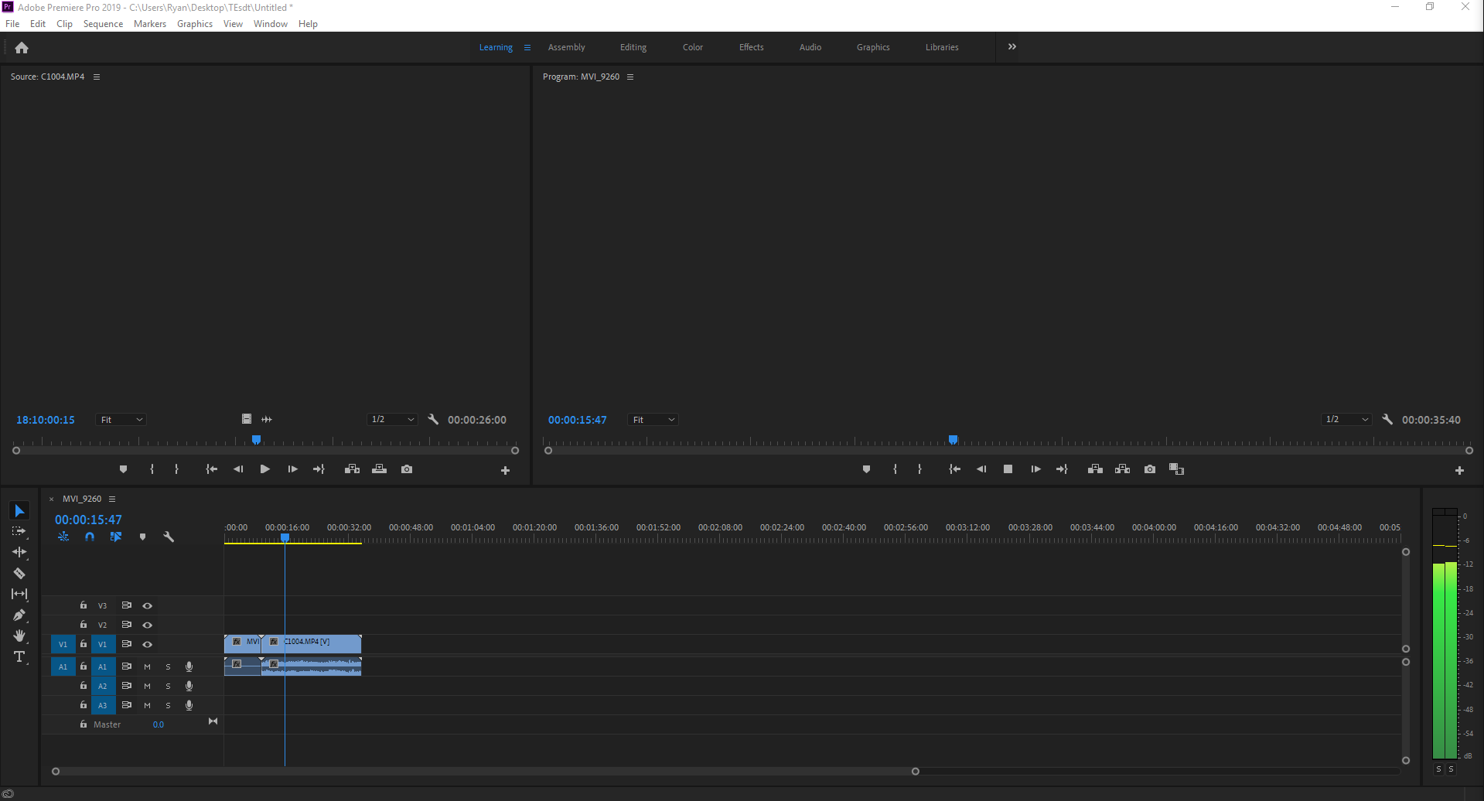The width and height of the screenshot is (1484, 801).
Task: Open the File menu
Action: [x=12, y=24]
